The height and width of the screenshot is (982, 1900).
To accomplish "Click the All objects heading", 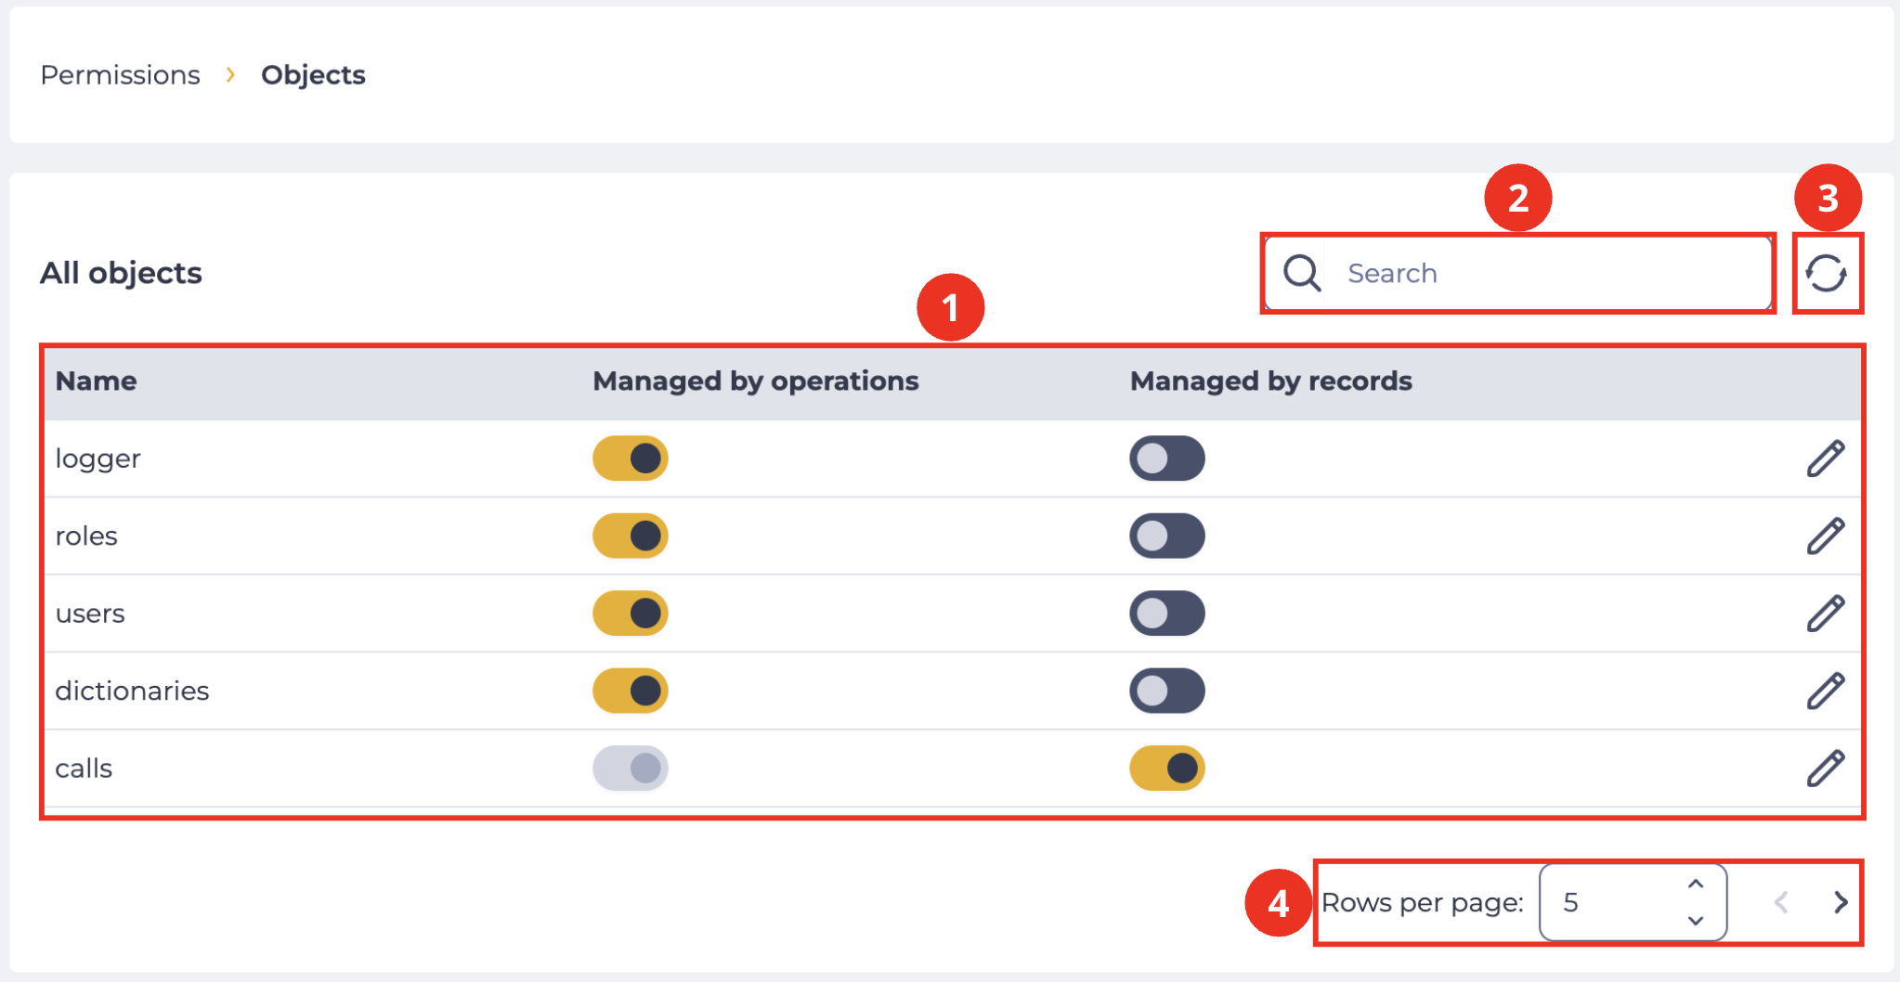I will pyautogui.click(x=121, y=273).
